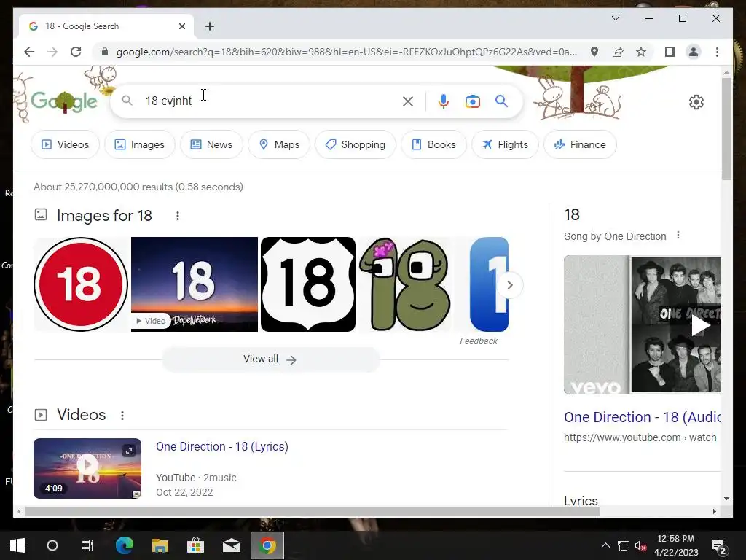Click the location pin icon in address bar
The image size is (746, 560).
(594, 52)
